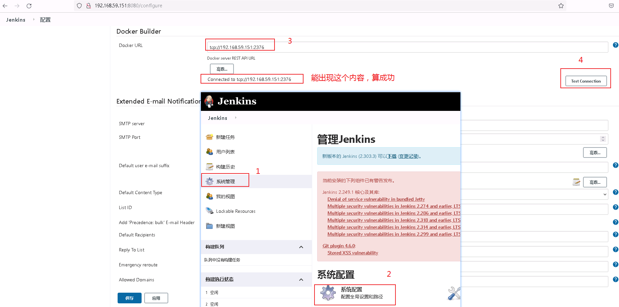619x307 pixels.
Task: Open the Jenkins breadcrumb menu item
Action: coord(15,20)
